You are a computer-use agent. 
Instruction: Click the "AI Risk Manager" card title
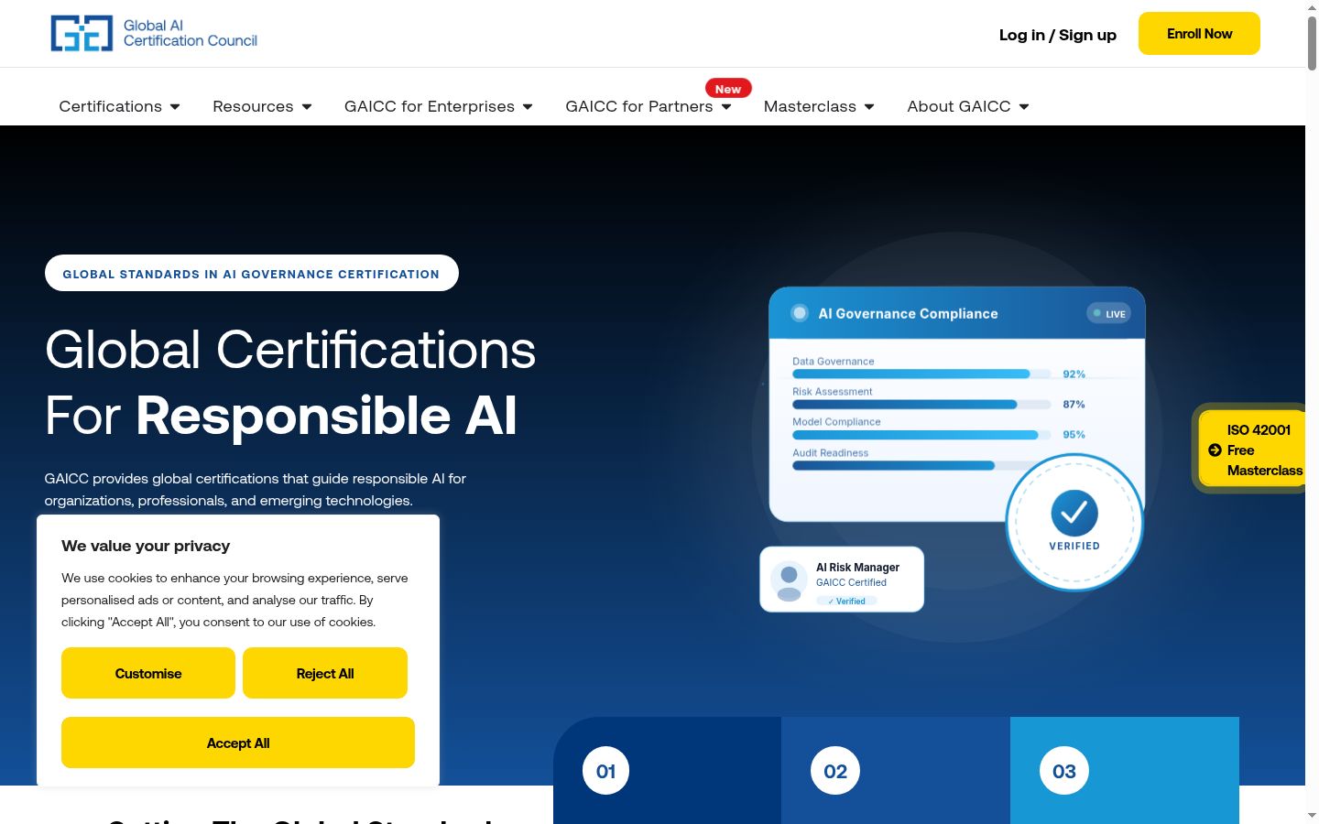coord(857,568)
